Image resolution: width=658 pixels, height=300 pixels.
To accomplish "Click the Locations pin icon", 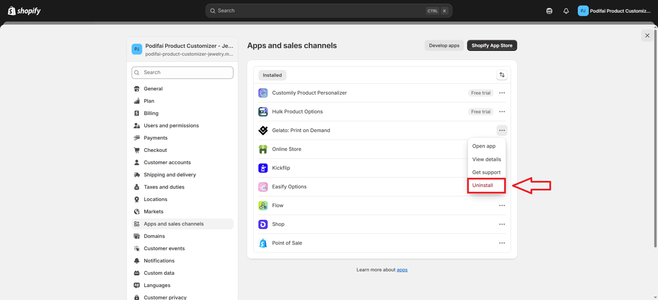I will tap(137, 199).
